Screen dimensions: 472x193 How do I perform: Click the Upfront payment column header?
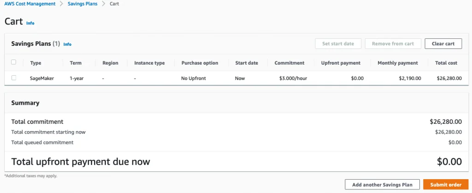(341, 63)
